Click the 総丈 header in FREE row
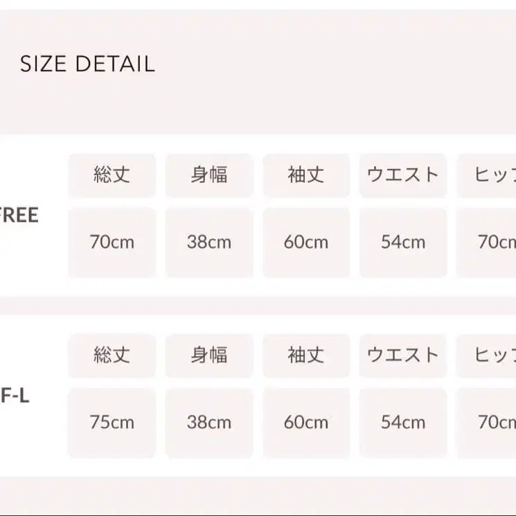The width and height of the screenshot is (516, 516). point(112,175)
